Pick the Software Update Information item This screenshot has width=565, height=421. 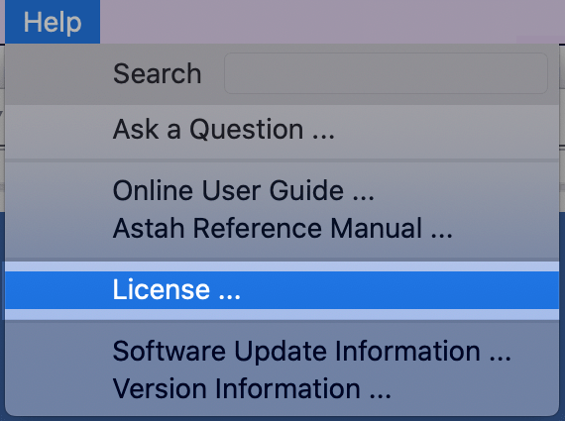coord(282,351)
